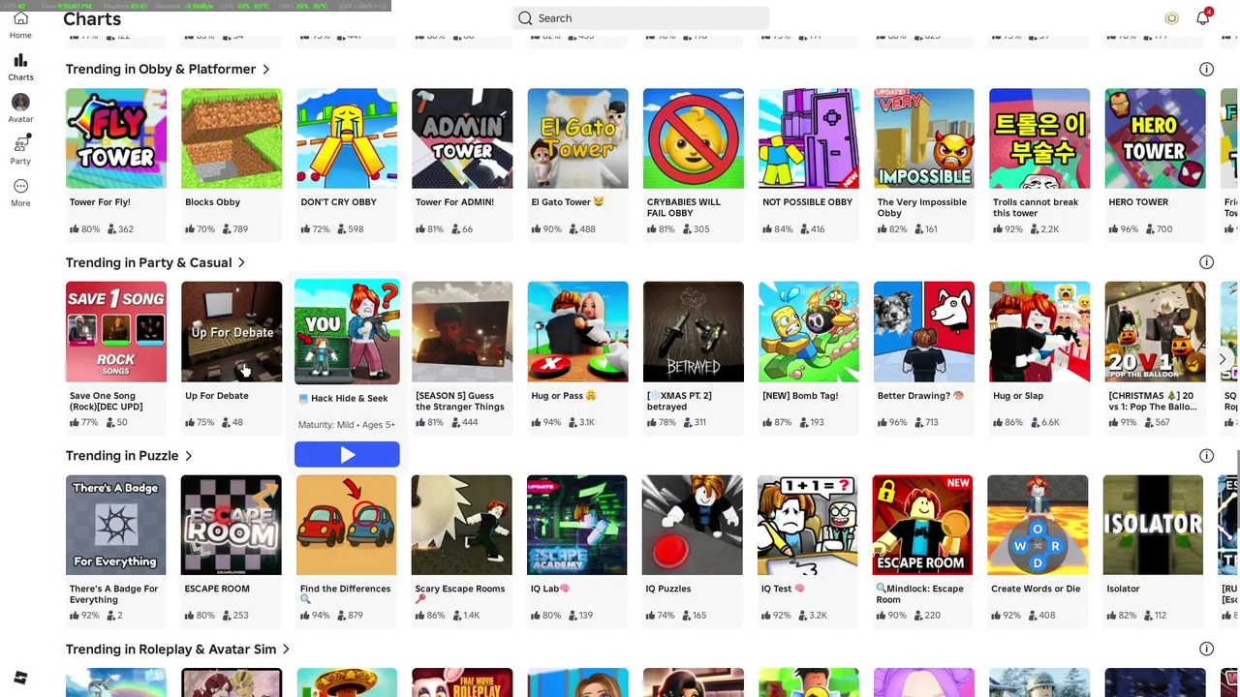This screenshot has width=1240, height=697.
Task: Click the Search input field
Action: pos(640,17)
